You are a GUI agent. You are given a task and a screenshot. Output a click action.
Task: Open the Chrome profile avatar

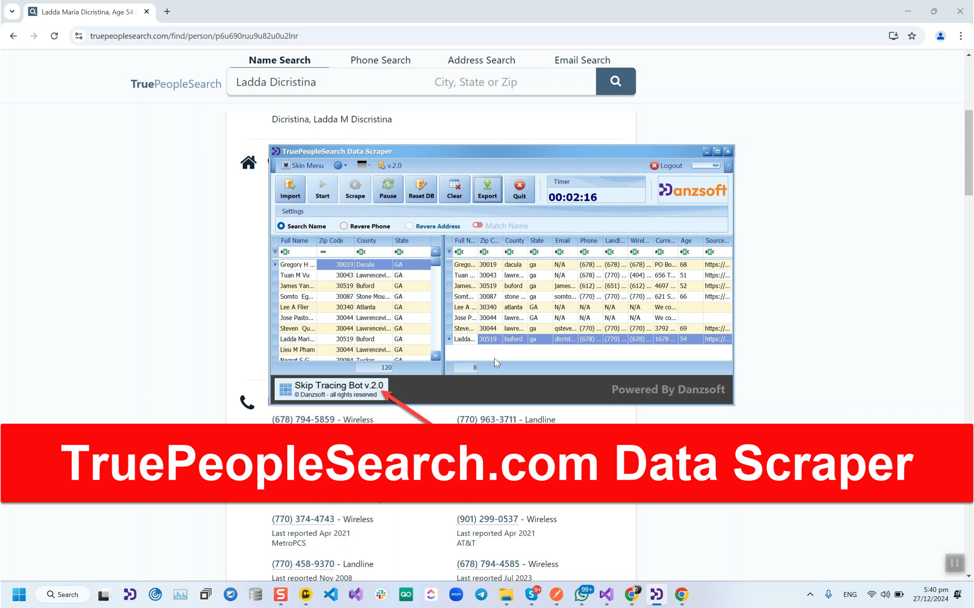[940, 36]
